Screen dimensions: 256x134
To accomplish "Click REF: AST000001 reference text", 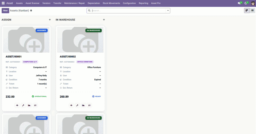I will click(x=13, y=62).
